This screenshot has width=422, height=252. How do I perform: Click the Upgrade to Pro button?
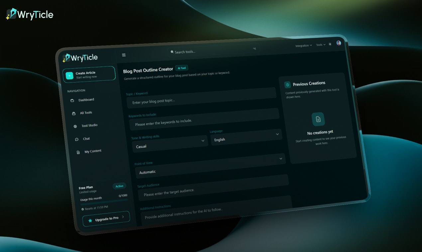(106, 219)
